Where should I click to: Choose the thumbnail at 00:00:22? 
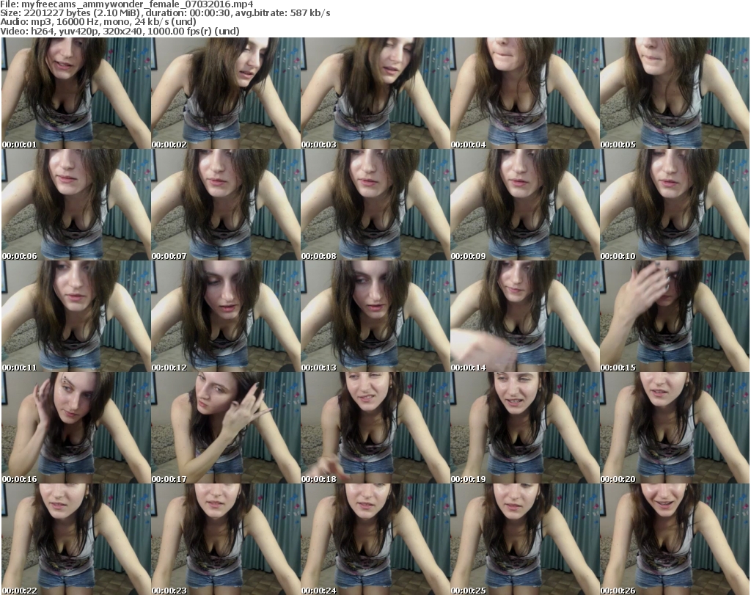pyautogui.click(x=76, y=539)
